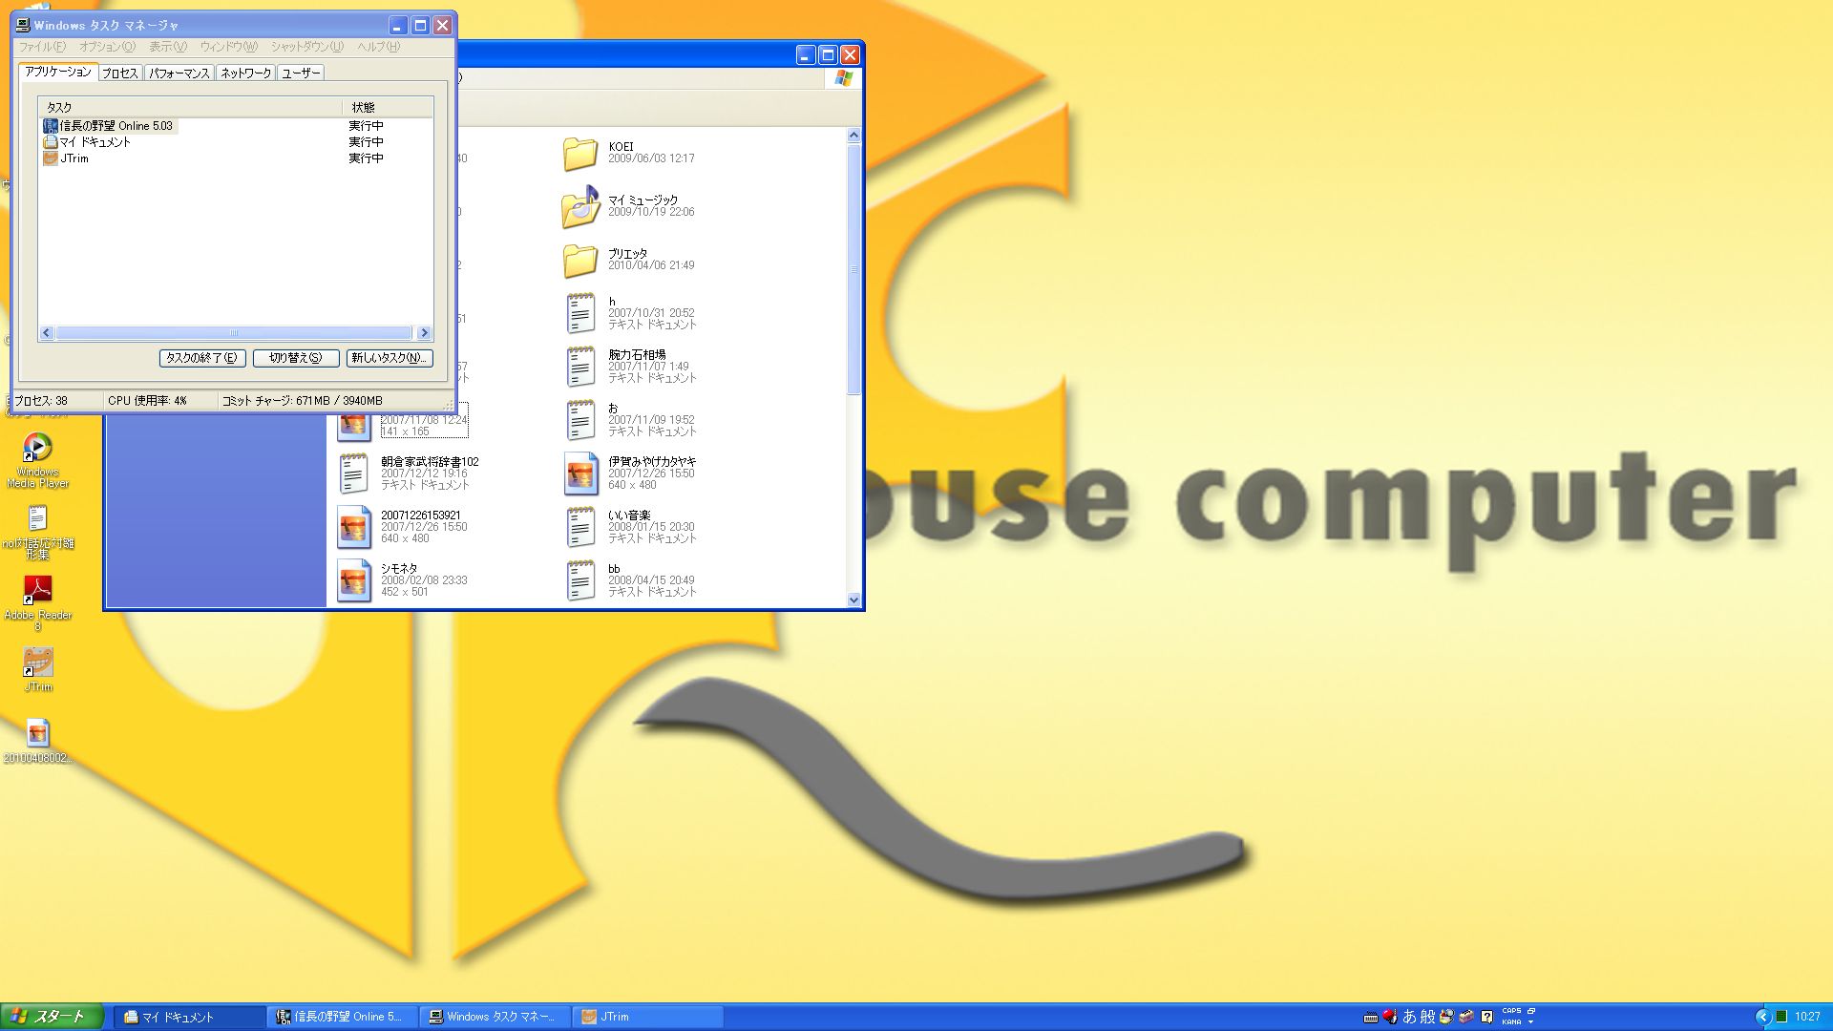Screen dimensions: 1833x1031
Task: Select 信長の野望 Online task in the list
Action: click(116, 126)
